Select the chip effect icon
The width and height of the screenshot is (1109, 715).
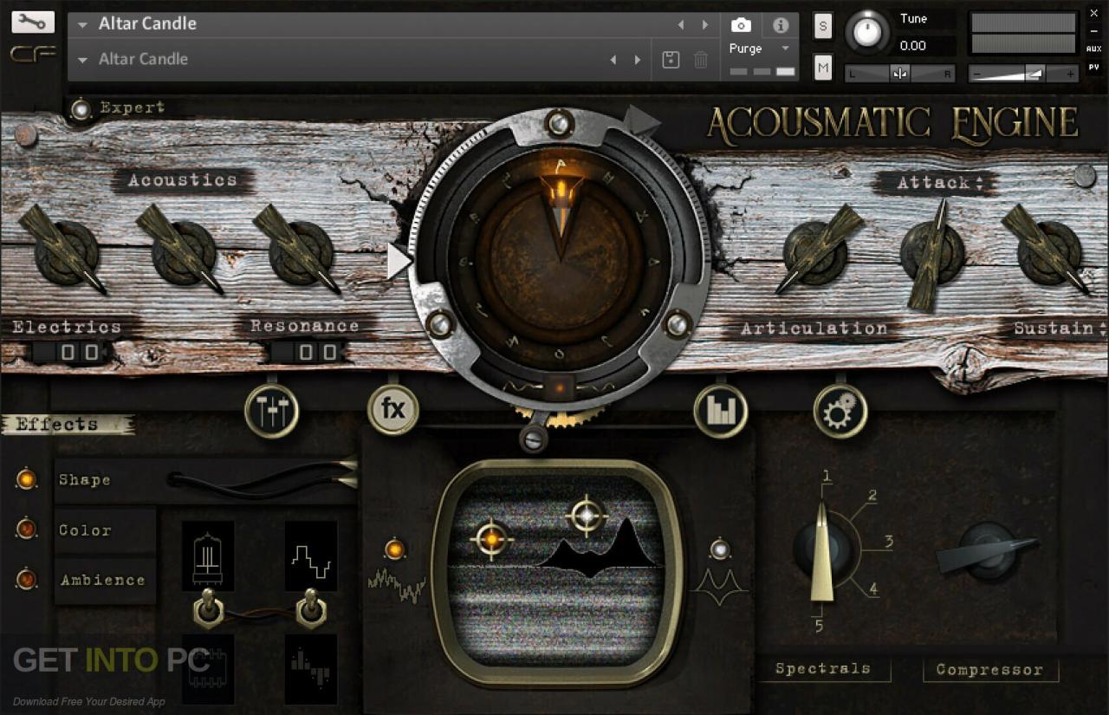pyautogui.click(x=208, y=669)
